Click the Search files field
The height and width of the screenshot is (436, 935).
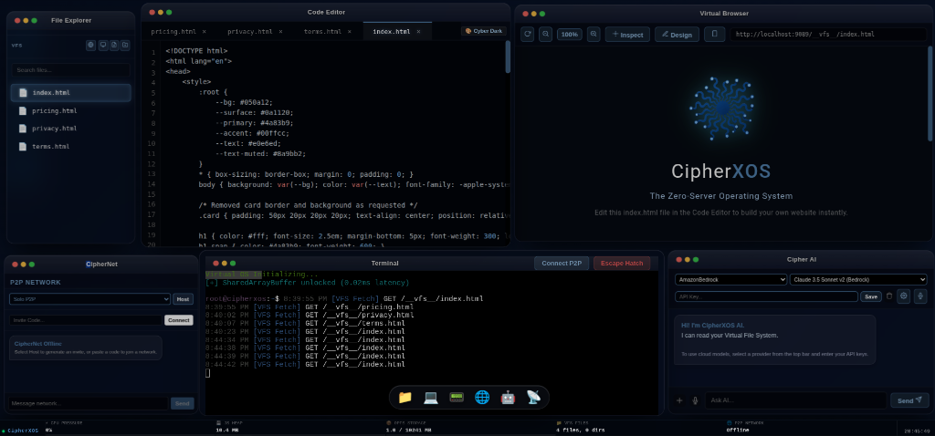pos(71,69)
